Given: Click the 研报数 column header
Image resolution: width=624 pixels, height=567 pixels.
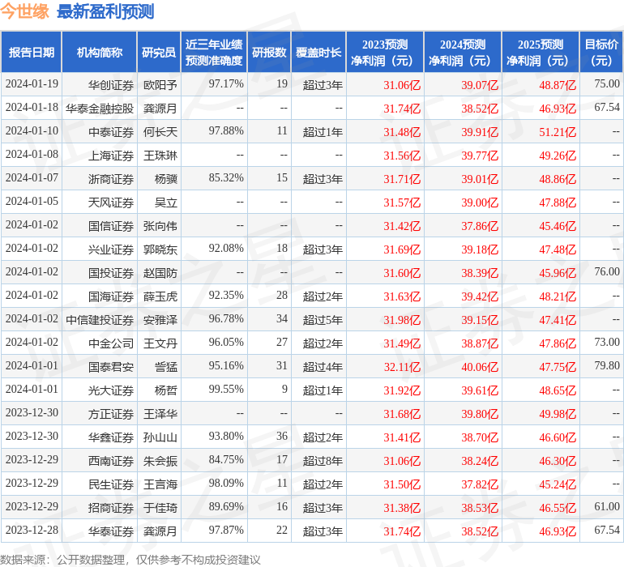Looking at the screenshot, I should tap(269, 52).
